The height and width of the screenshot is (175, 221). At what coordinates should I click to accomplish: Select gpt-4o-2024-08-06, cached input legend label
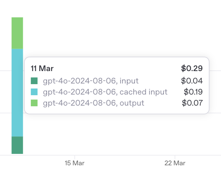click(105, 92)
